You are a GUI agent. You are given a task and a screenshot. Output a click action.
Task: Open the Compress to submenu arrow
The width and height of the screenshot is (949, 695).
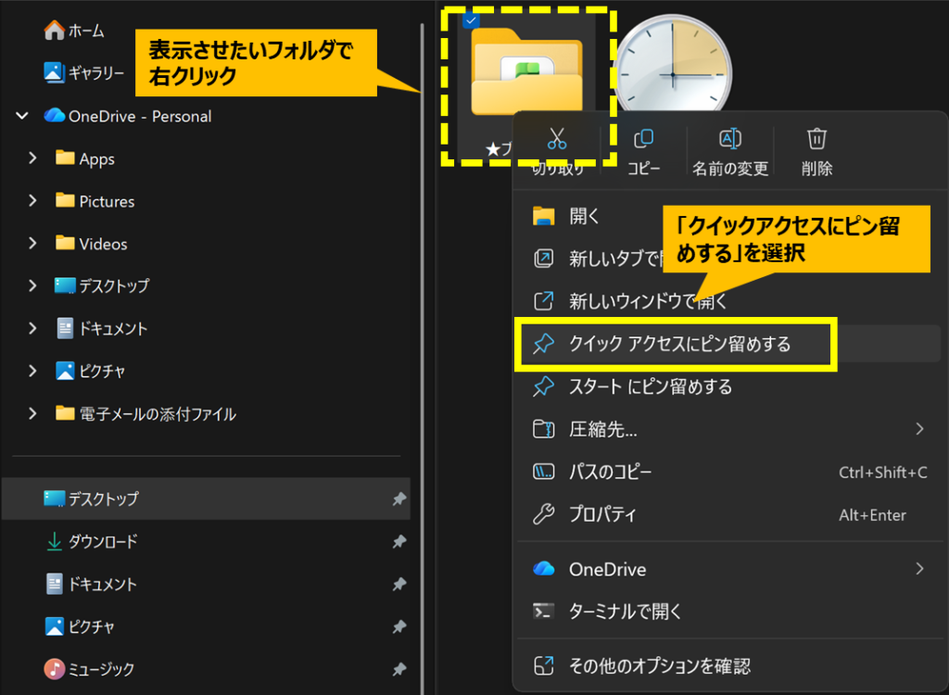coord(919,429)
